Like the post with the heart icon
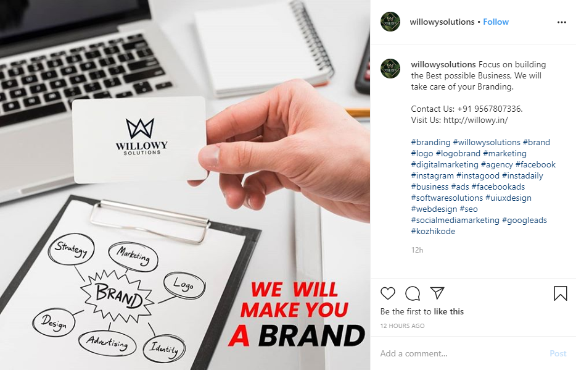576x370 pixels. 387,293
